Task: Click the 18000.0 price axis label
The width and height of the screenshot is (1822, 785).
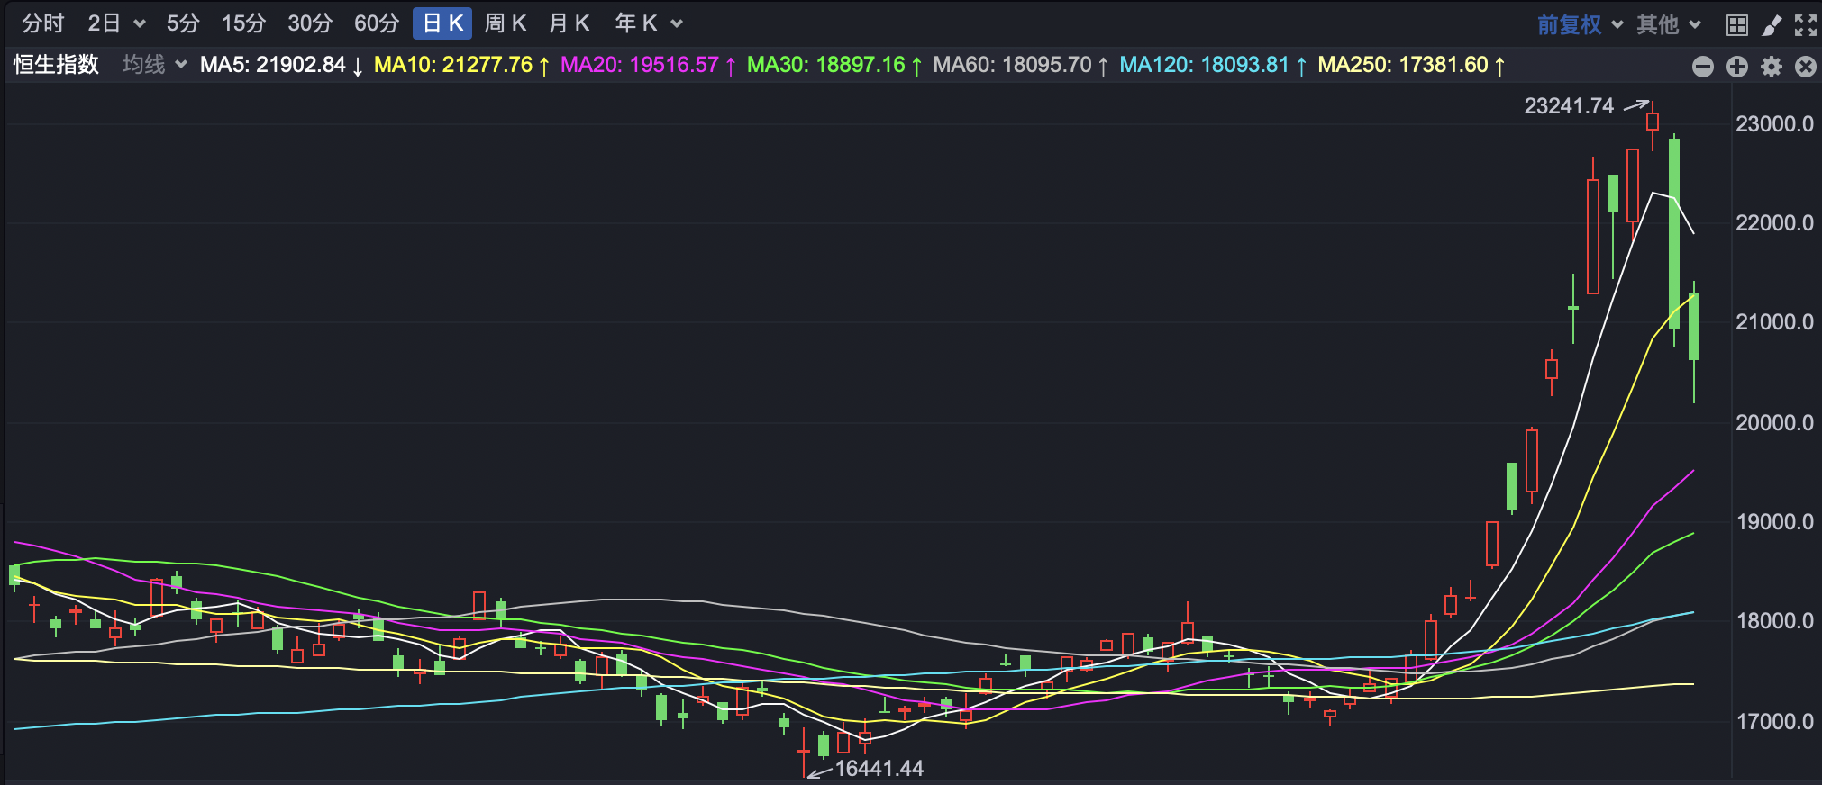Action: (x=1774, y=621)
